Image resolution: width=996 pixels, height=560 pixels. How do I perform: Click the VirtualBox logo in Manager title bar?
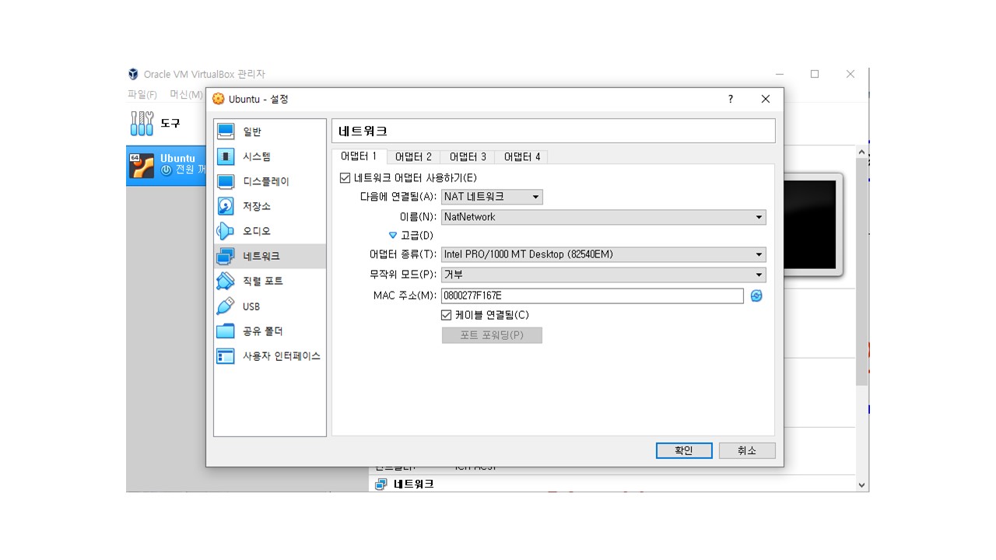[x=134, y=74]
